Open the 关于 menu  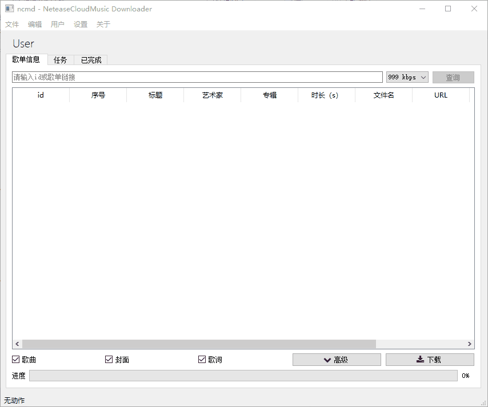point(102,24)
